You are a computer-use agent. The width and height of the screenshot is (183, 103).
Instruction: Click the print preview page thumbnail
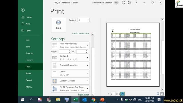pos(133,55)
